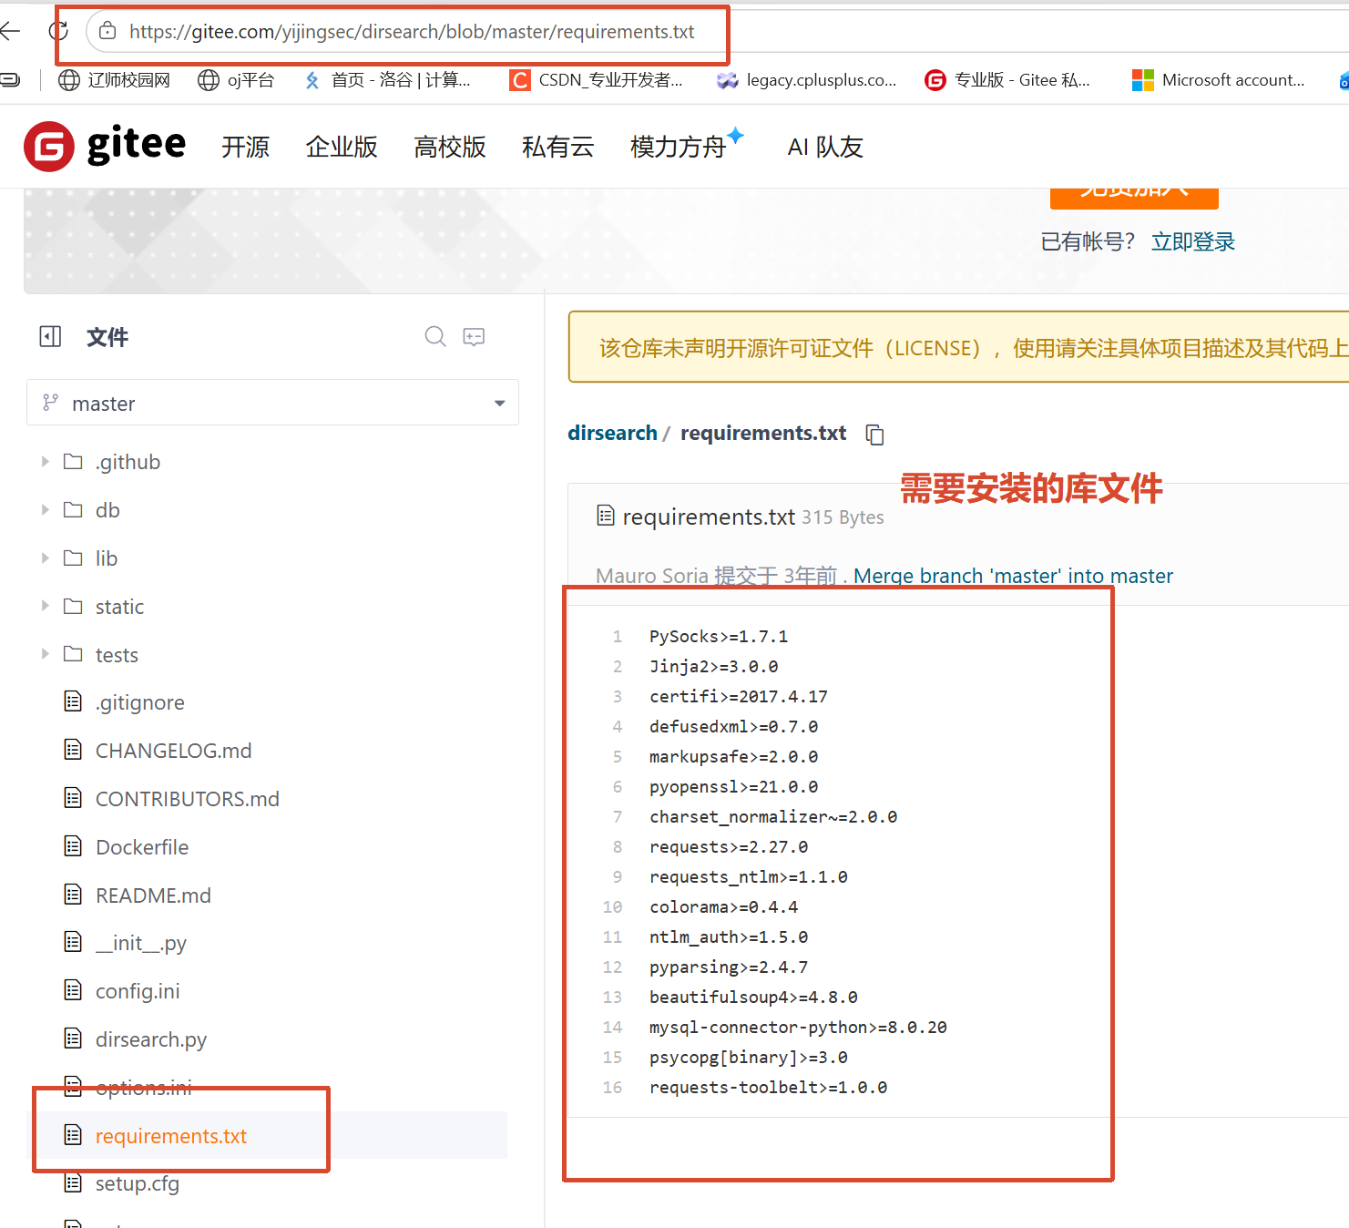
Task: Click the colorama>=0.4.4 line
Action: 724,907
